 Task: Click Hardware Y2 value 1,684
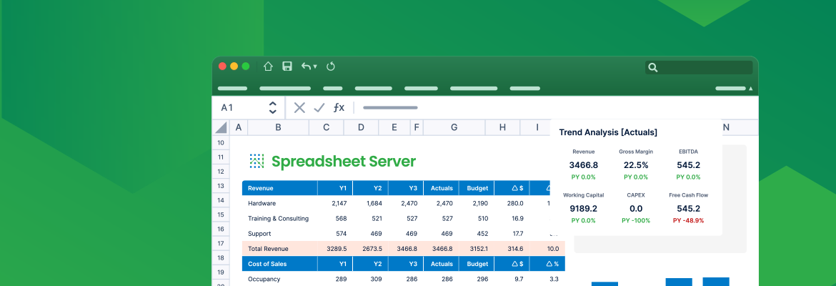[x=374, y=203]
